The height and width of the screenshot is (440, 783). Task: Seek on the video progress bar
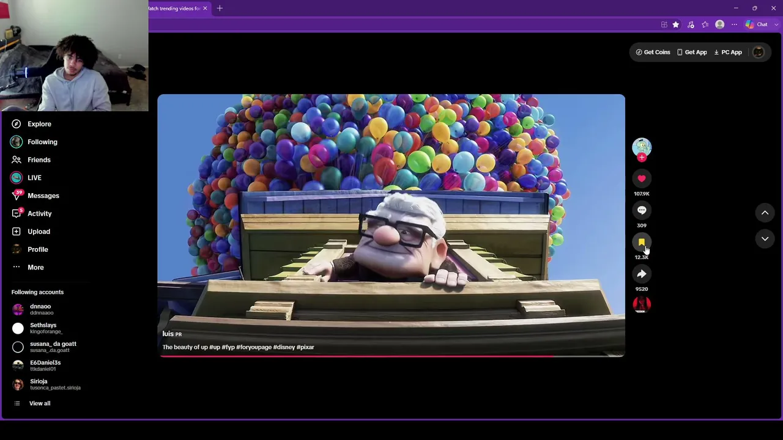tap(391, 356)
